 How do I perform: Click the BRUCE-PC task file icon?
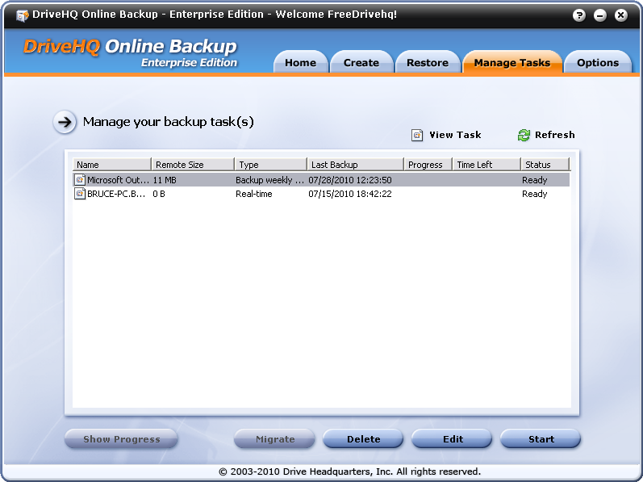[x=80, y=194]
